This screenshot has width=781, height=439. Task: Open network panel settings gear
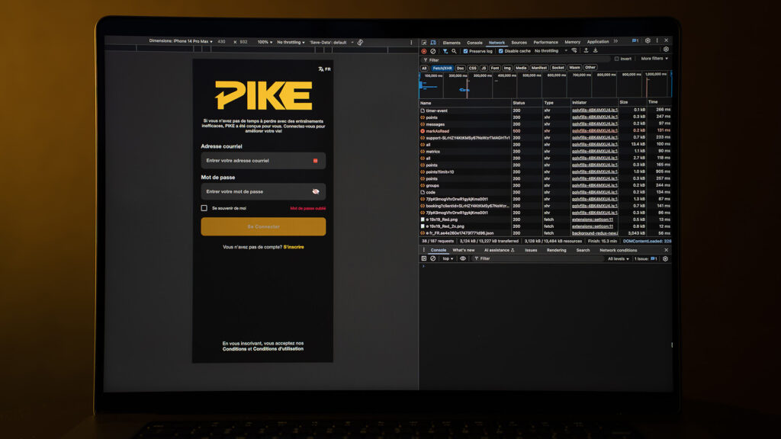tap(666, 50)
